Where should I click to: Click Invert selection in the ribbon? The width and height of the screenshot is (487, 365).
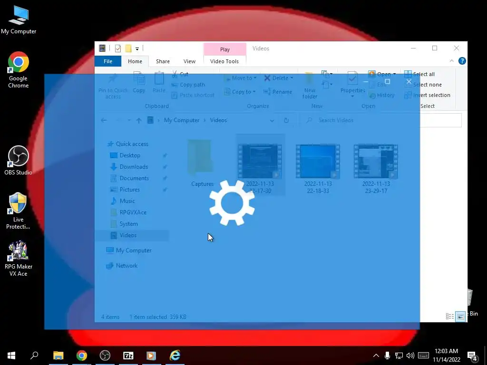click(427, 95)
